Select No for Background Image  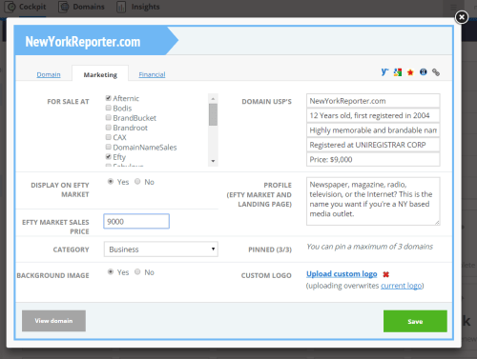point(137,271)
